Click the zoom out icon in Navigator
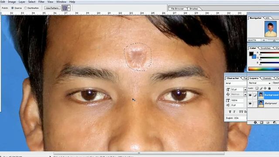This screenshot has height=157, width=279. click(x=263, y=41)
